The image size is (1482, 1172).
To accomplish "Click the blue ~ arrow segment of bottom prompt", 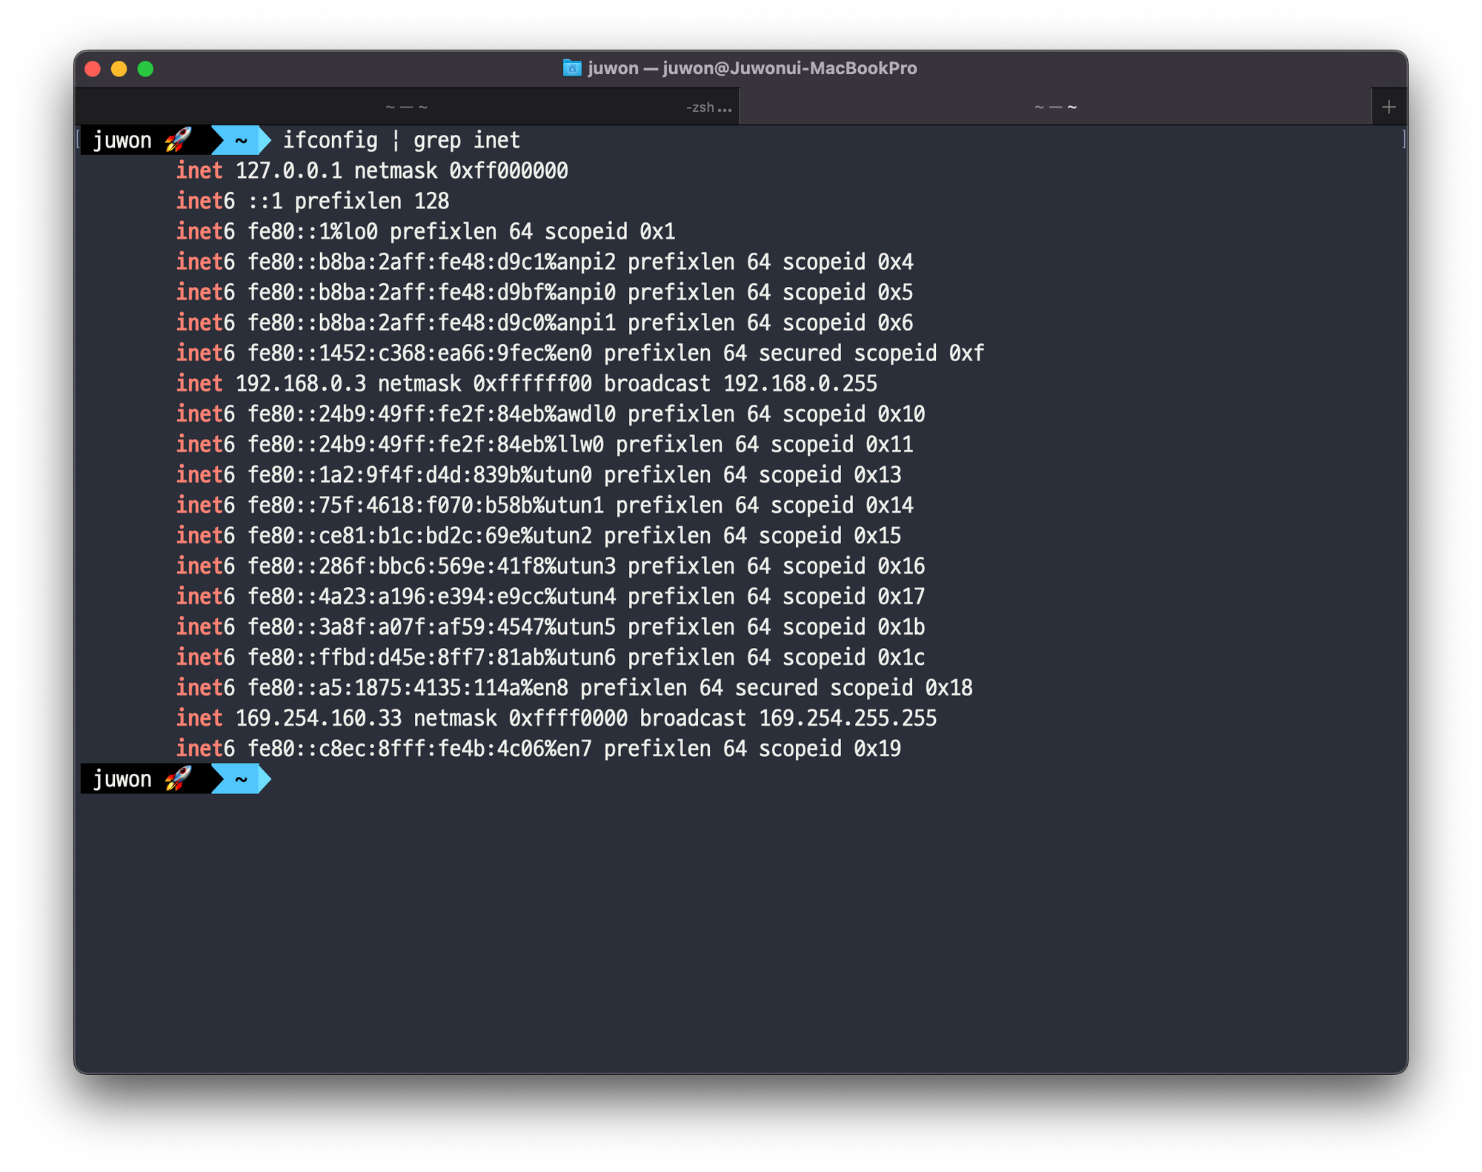I will [241, 779].
